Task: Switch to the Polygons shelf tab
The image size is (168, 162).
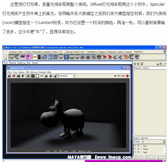Action: coord(102,52)
